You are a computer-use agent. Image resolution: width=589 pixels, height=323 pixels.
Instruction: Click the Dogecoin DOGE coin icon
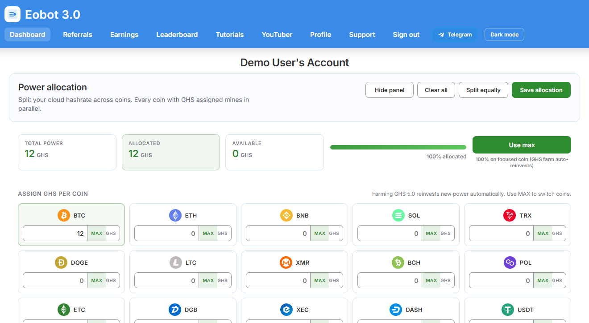(x=61, y=262)
